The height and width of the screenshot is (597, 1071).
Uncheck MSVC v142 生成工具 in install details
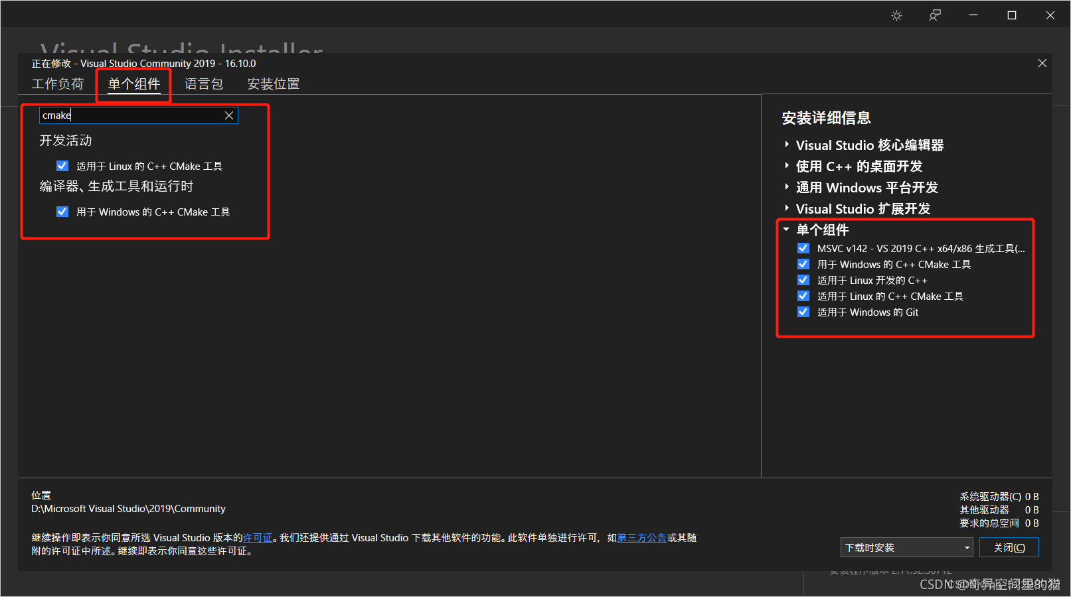coord(803,247)
